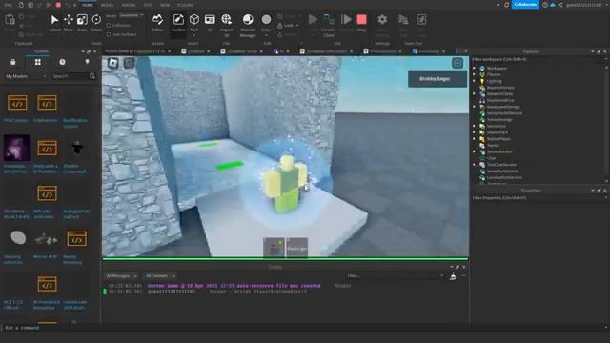The image size is (610, 343).
Task: Activate the Scale tool
Action: (x=82, y=23)
